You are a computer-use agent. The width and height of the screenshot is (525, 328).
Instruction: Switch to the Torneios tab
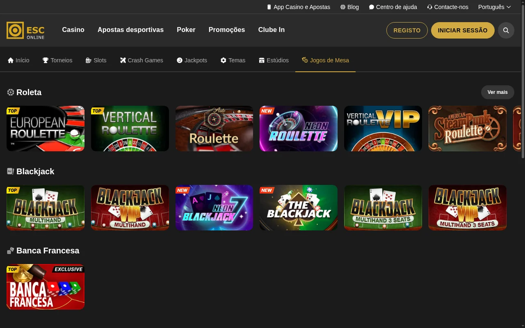click(x=57, y=60)
